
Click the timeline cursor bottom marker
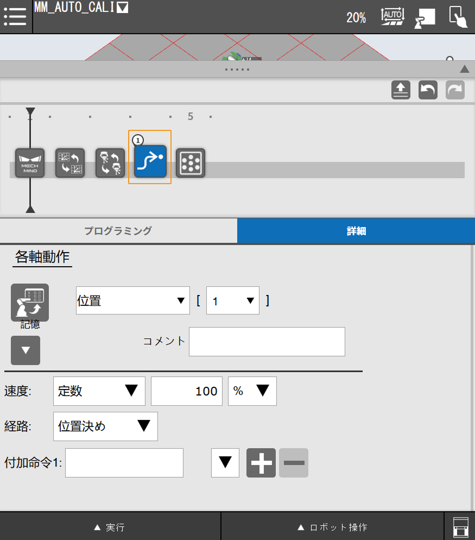click(30, 209)
